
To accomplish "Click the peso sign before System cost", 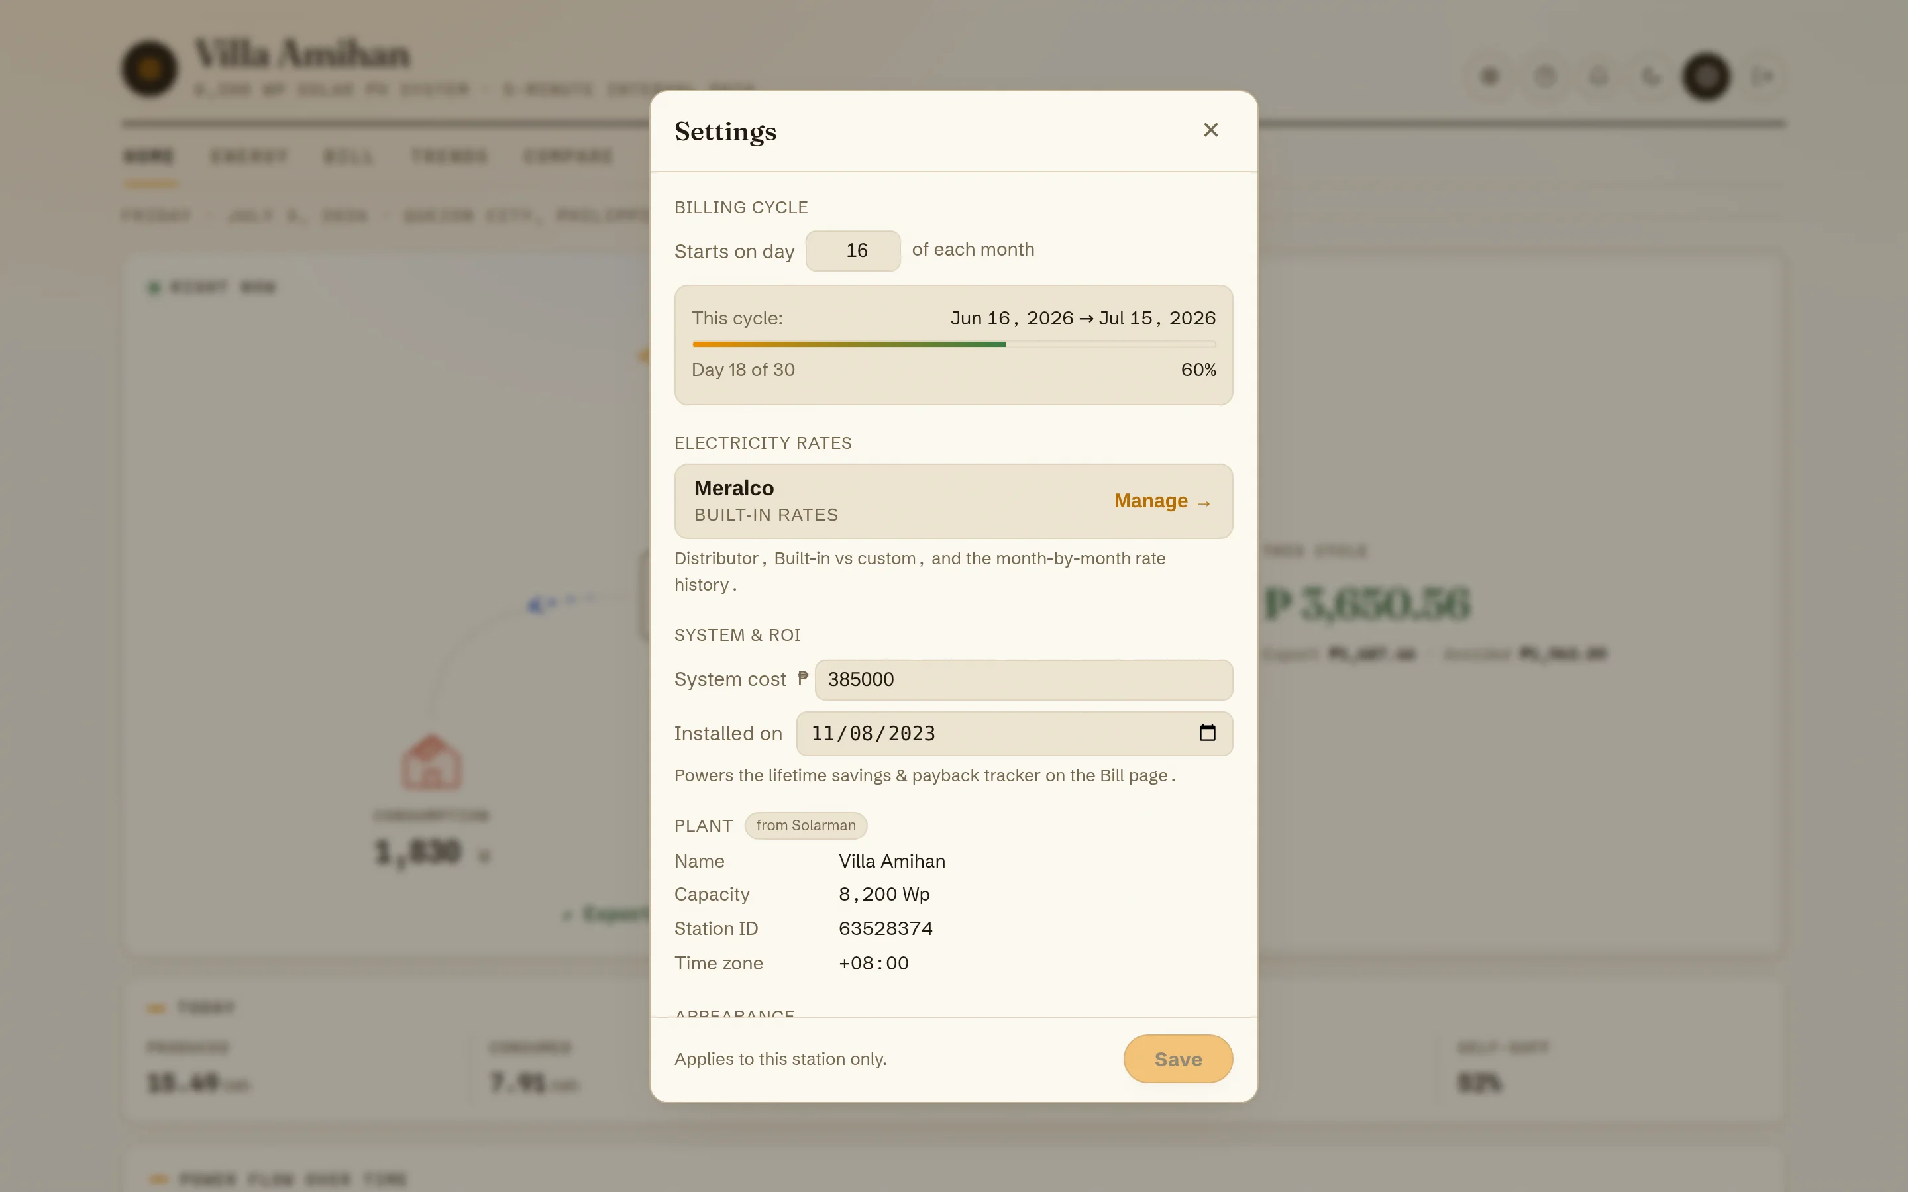I will tap(803, 679).
